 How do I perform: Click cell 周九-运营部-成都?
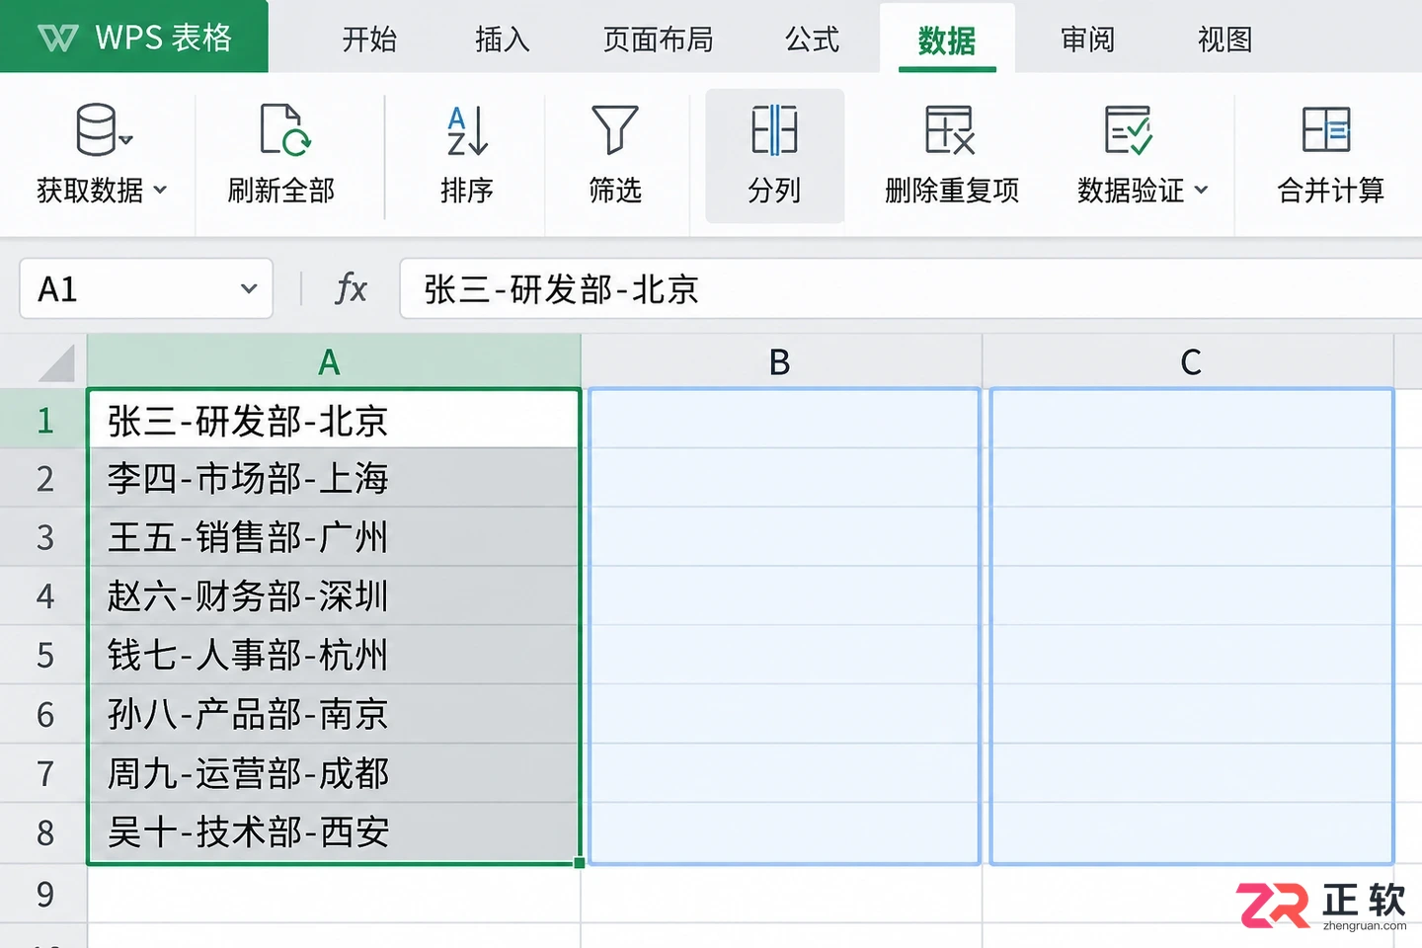coord(334,773)
